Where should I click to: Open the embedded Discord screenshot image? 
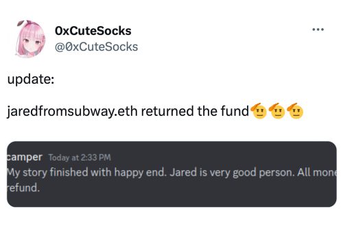(x=171, y=174)
